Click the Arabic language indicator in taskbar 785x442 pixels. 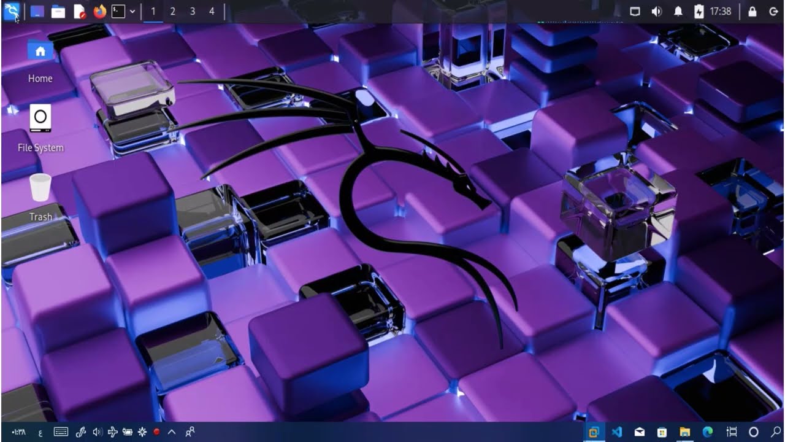point(40,433)
